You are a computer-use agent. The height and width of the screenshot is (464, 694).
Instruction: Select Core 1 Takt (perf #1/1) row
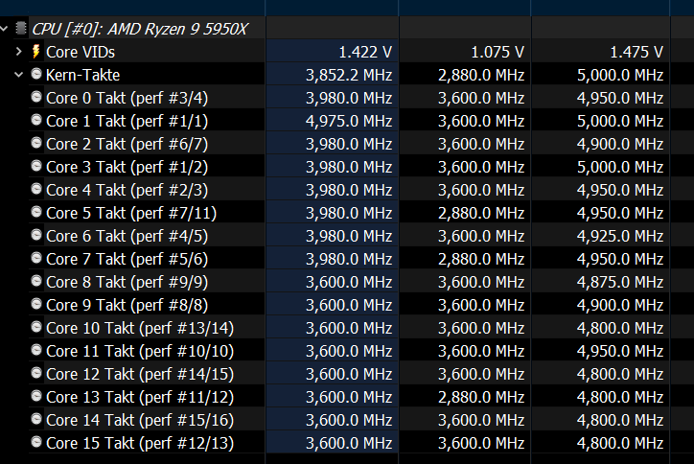point(347,121)
